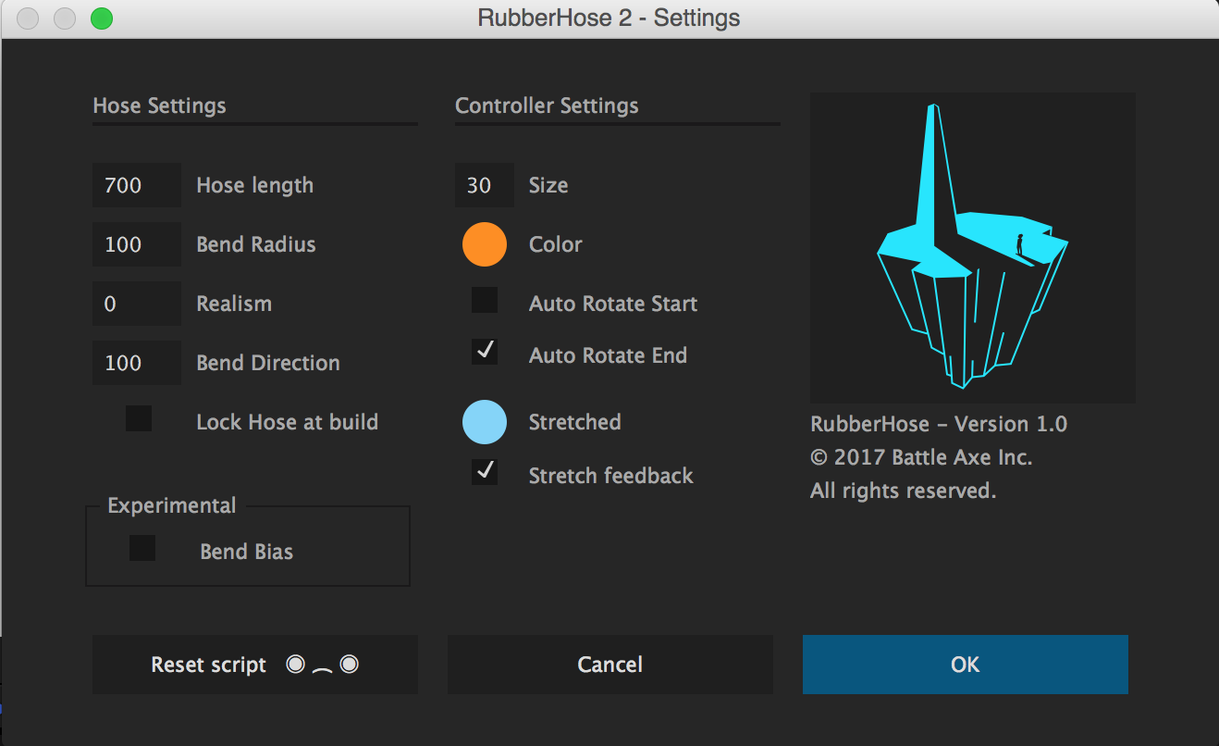Screen dimensions: 1219x746
Task: Click the All rights reserved text
Action: pos(904,491)
